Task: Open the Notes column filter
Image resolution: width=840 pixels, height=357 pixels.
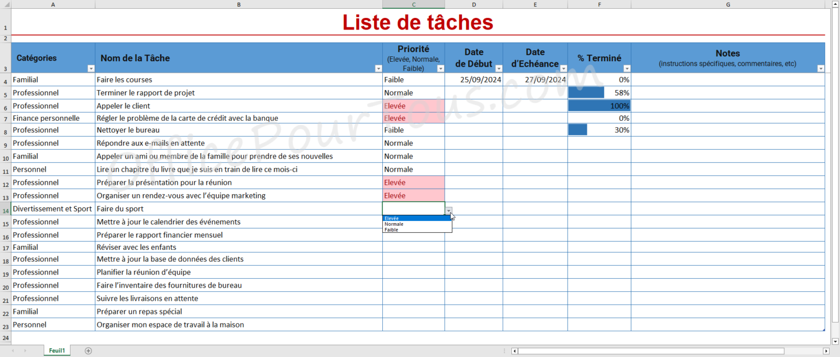Action: [x=820, y=69]
